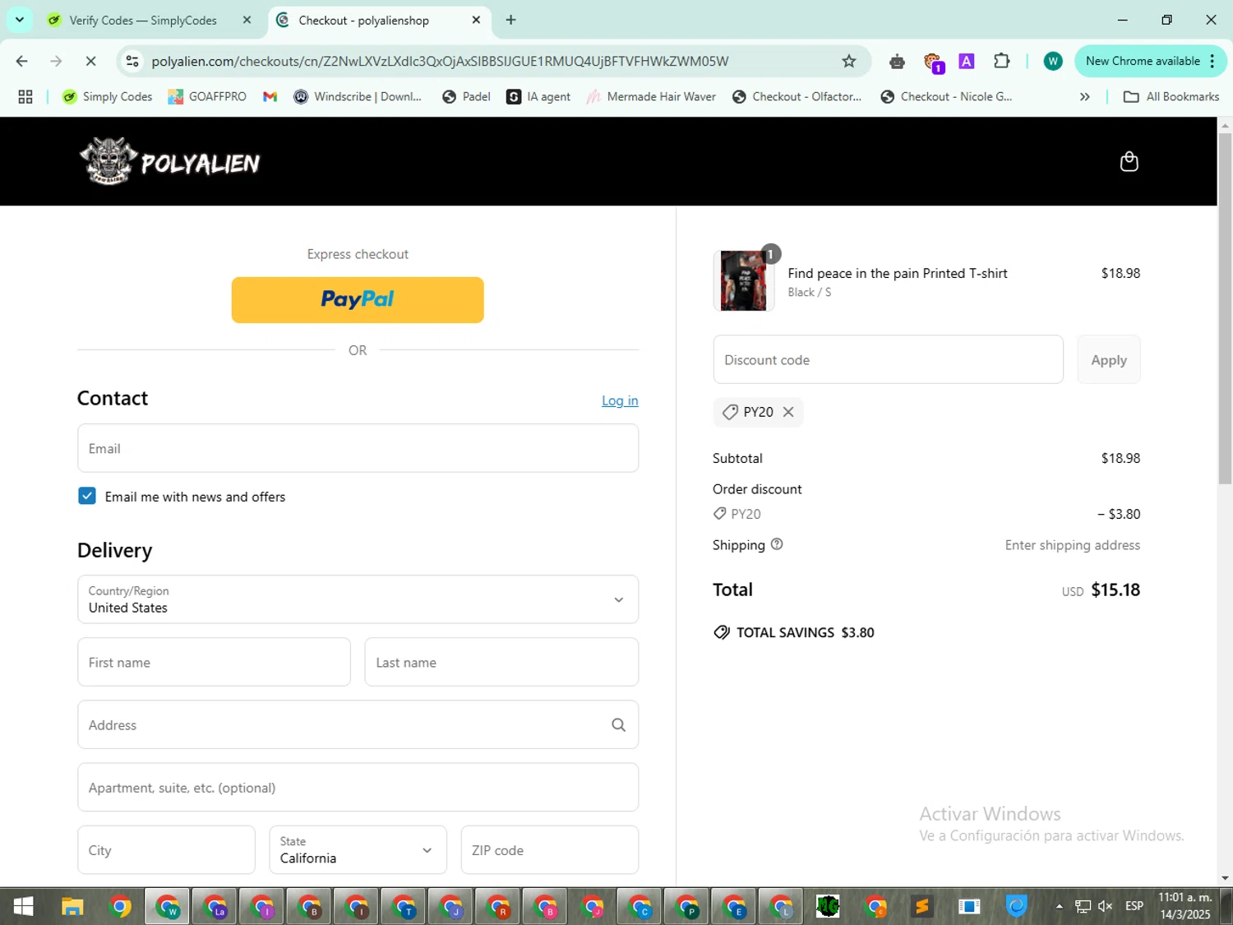Open the GOAFFPRO bookmark
The width and height of the screenshot is (1233, 925).
click(207, 97)
